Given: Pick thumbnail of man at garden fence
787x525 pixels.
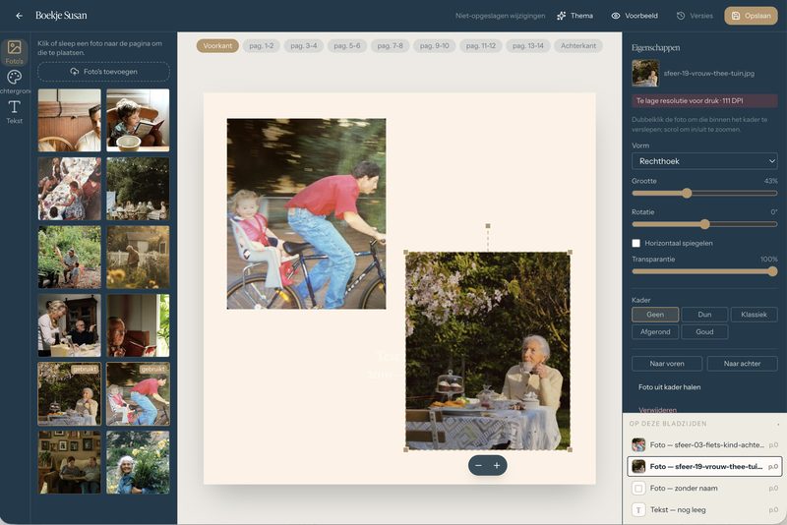Looking at the screenshot, I should pyautogui.click(x=138, y=258).
